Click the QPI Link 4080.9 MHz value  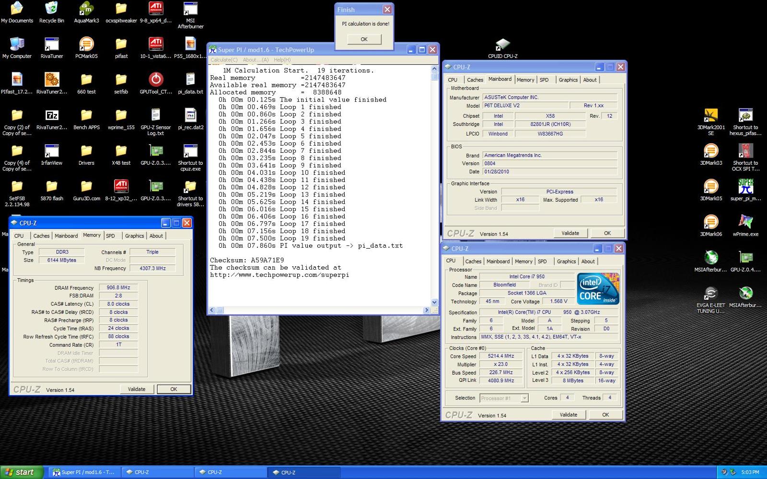click(501, 380)
